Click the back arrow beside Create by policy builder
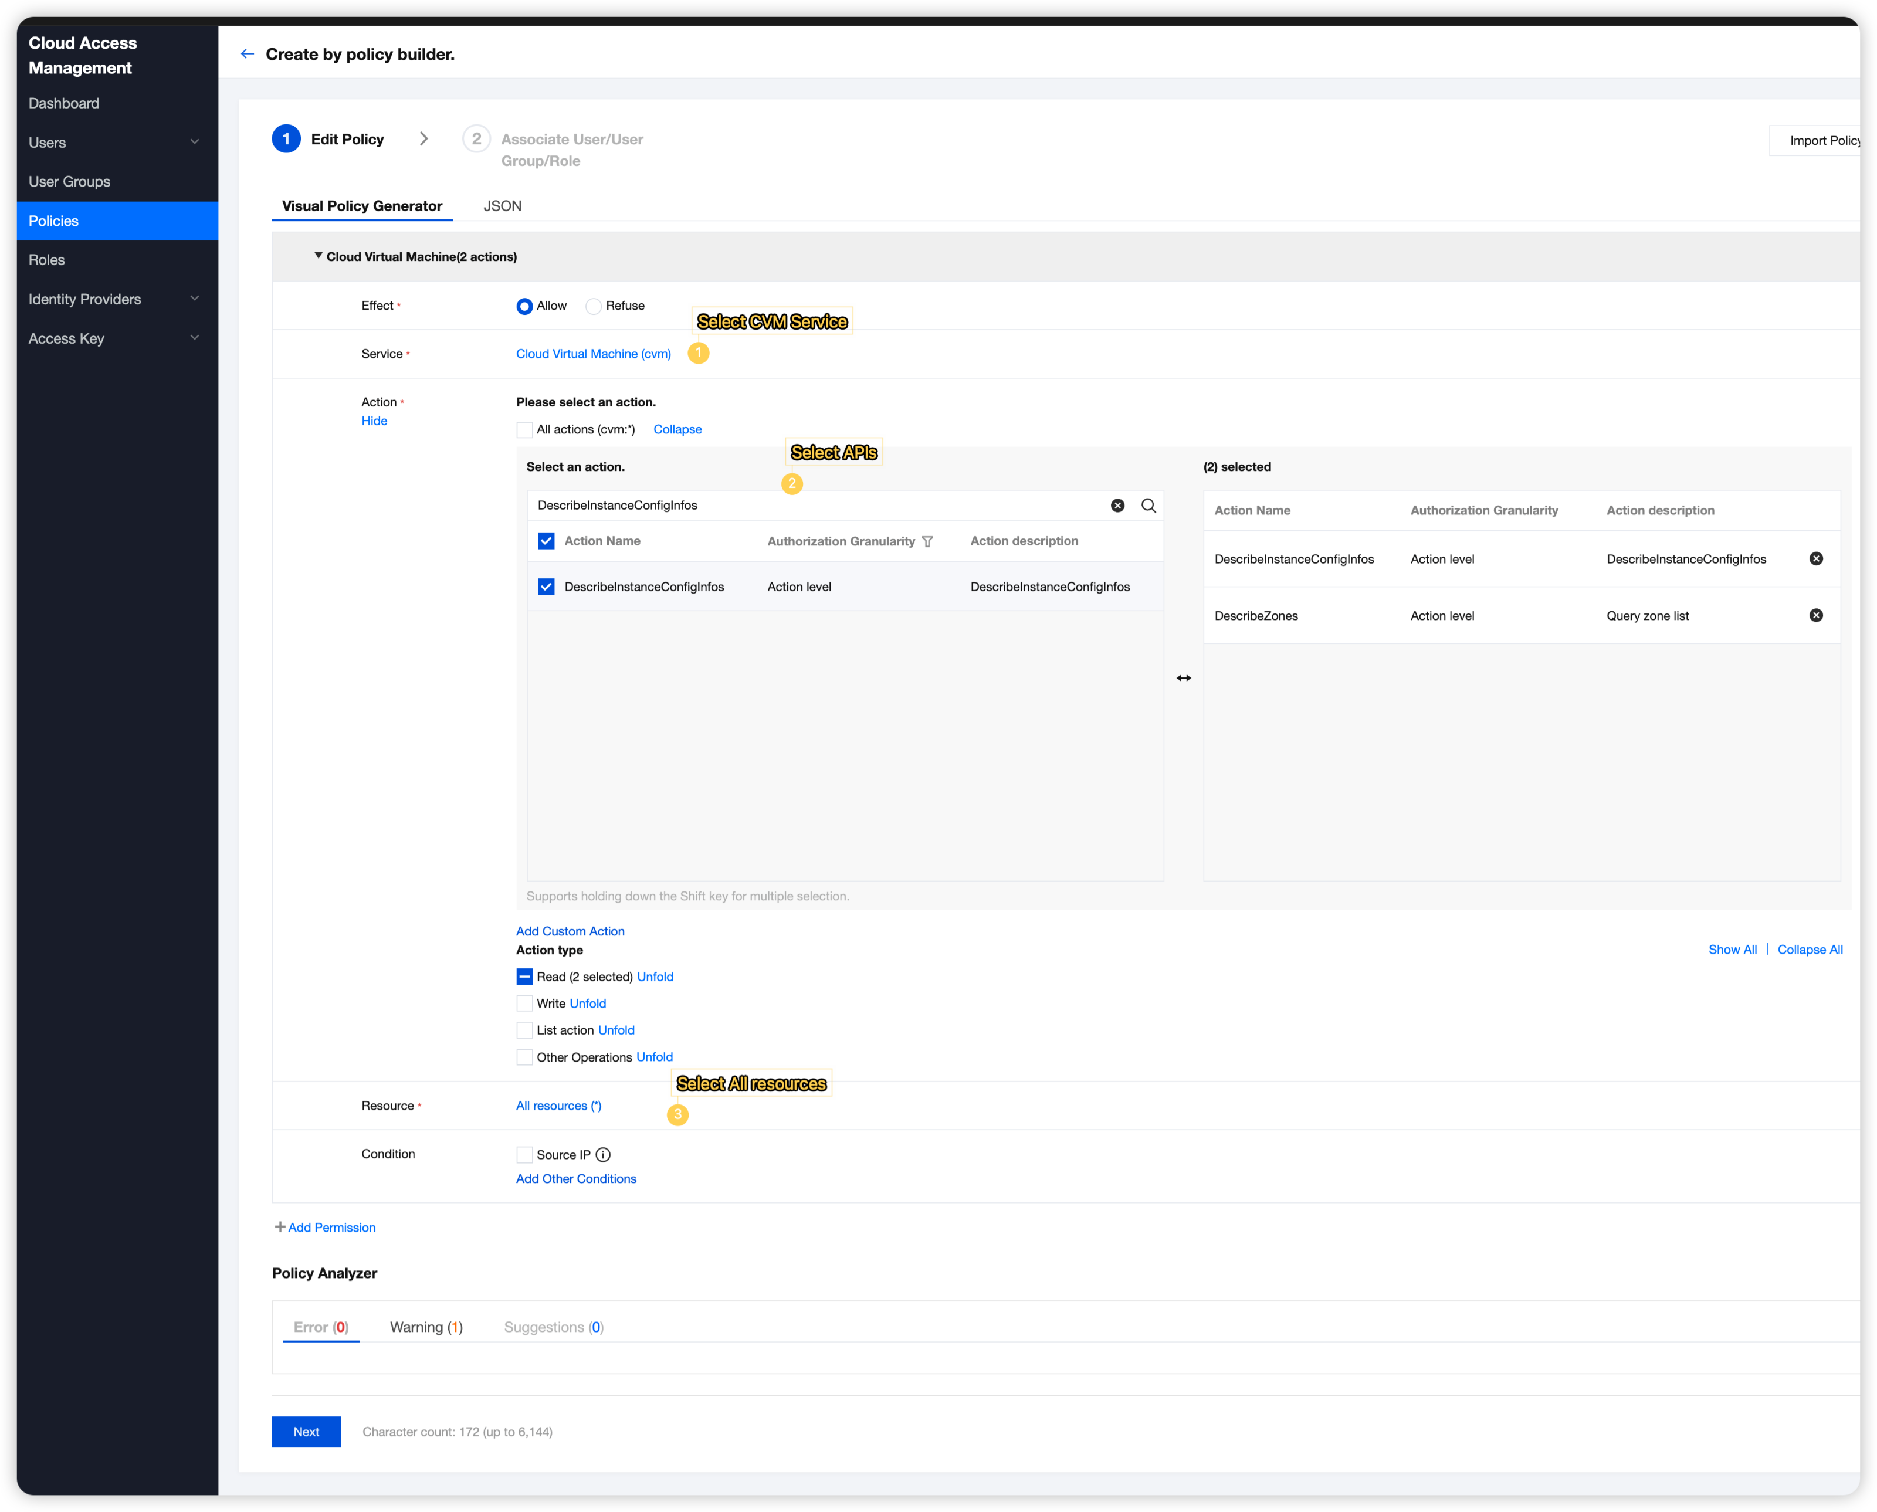Viewport: 1877px width, 1512px height. pyautogui.click(x=248, y=54)
